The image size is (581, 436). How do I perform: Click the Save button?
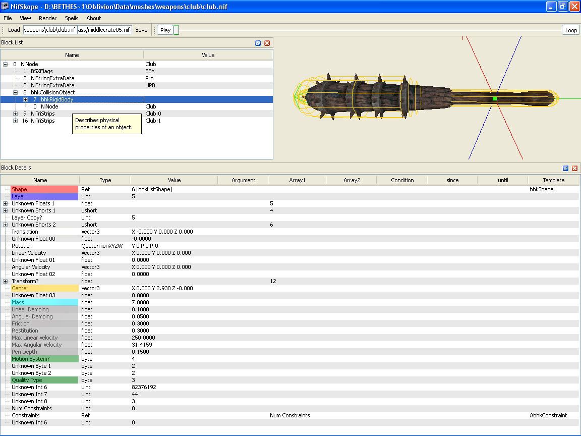tap(141, 30)
